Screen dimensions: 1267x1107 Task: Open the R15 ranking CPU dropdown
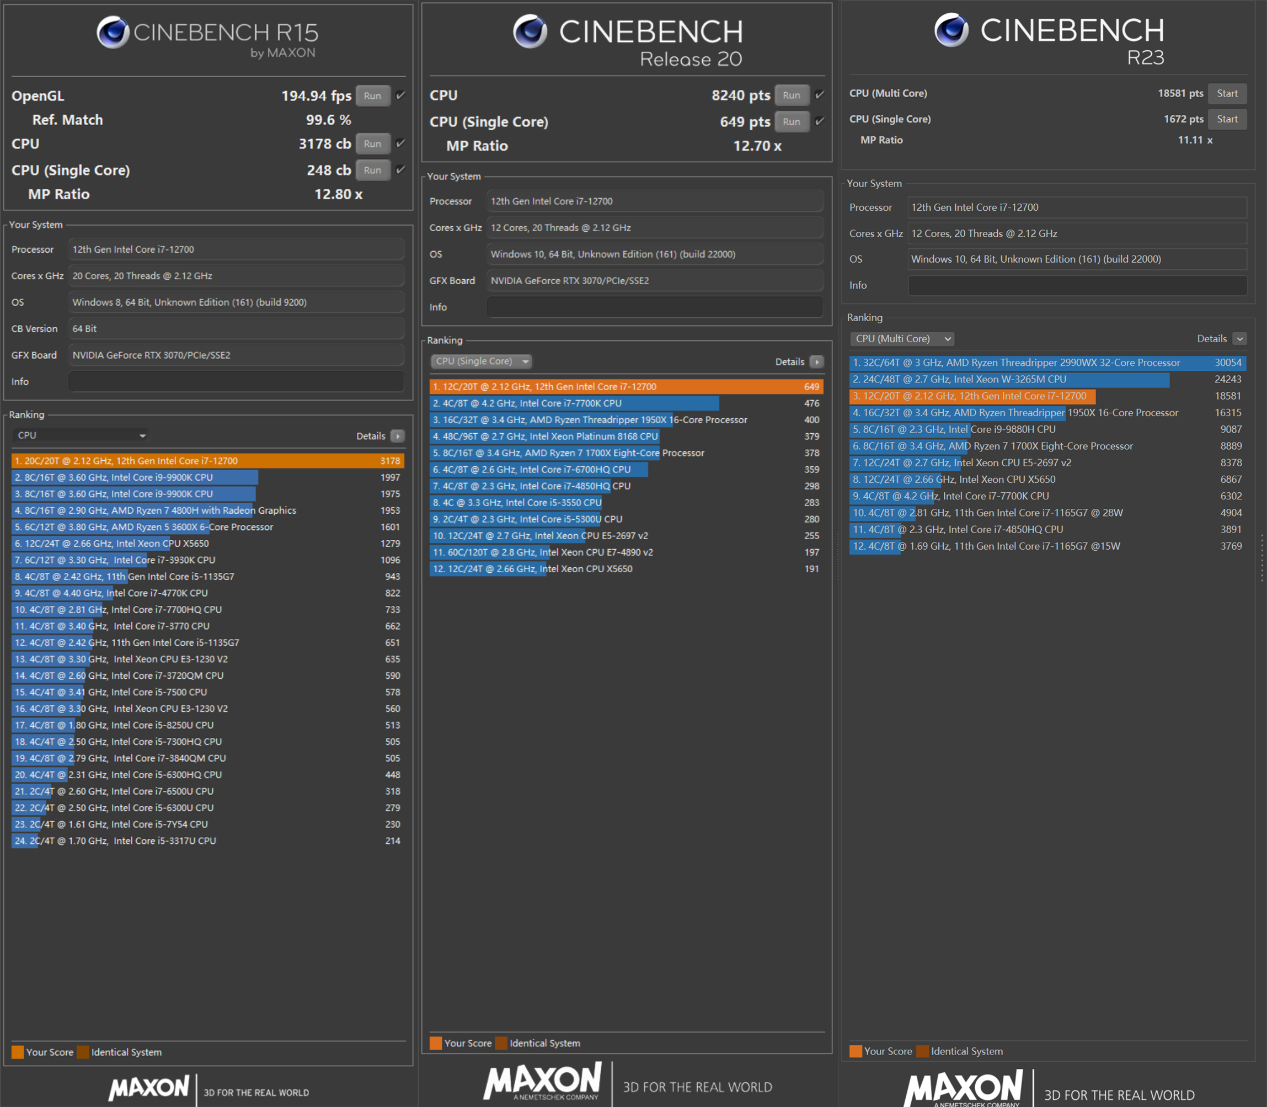82,435
